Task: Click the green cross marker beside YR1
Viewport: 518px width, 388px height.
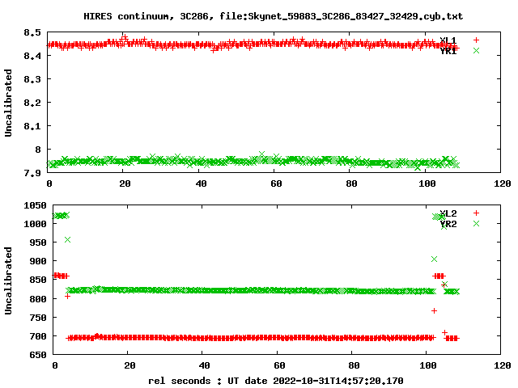Action: [476, 50]
